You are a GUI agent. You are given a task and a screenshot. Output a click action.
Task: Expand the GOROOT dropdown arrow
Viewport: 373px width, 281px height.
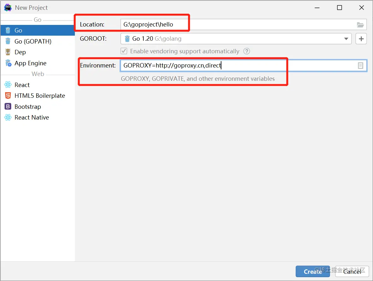click(346, 39)
